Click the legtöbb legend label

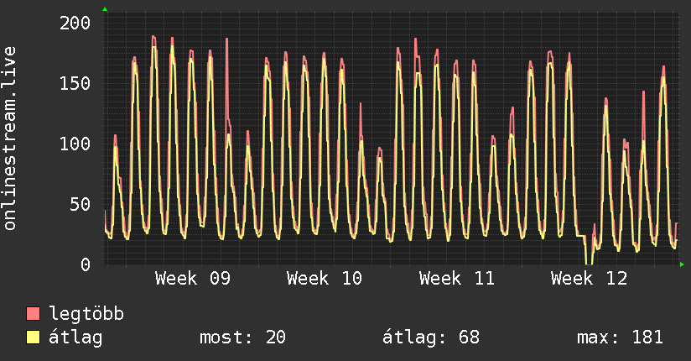coord(86,314)
